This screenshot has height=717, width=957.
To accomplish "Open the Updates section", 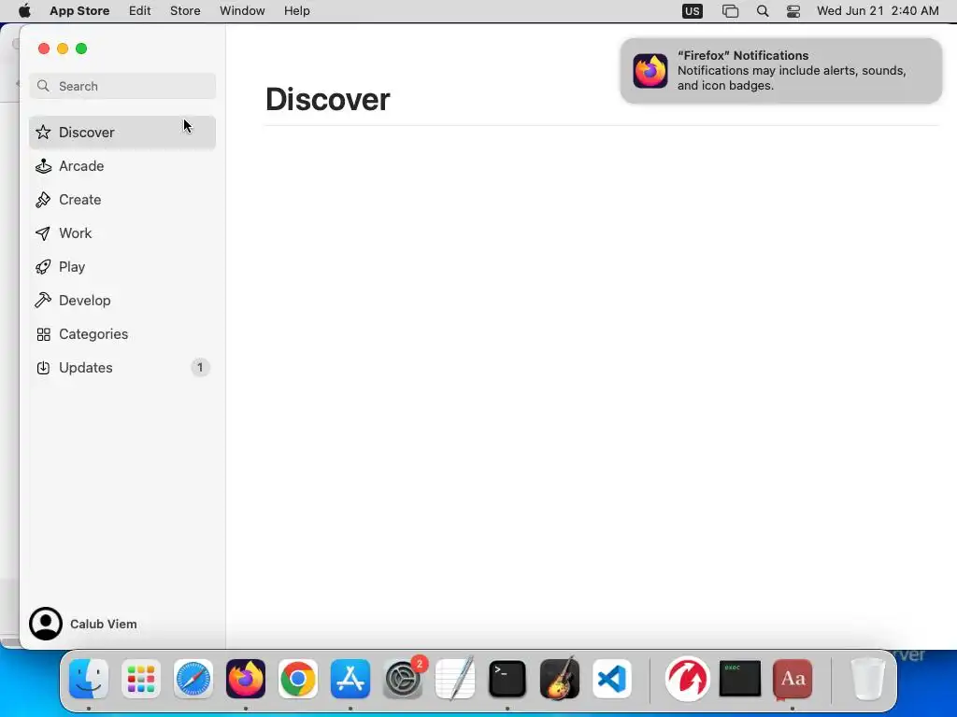I will pos(122,368).
